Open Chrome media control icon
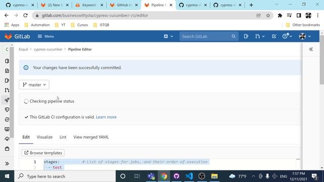 pos(289,16)
